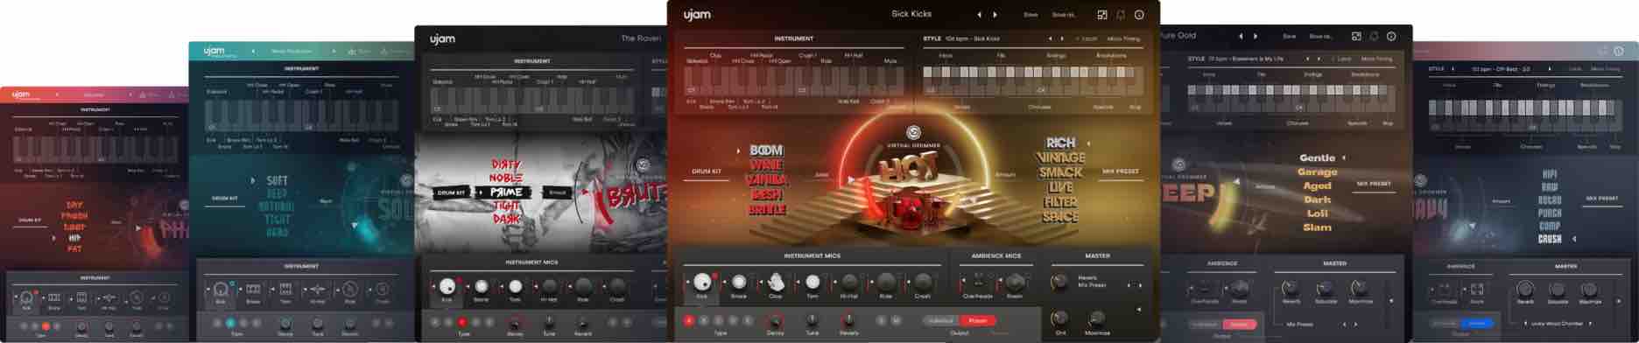
Task: Click the ujam logo in the HOT window
Action: pyautogui.click(x=697, y=14)
